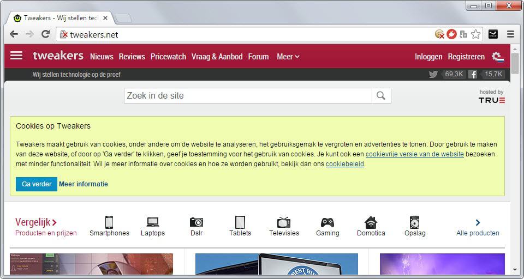Choose the Gaming controller category
This screenshot has width=524, height=279.
pos(327,222)
